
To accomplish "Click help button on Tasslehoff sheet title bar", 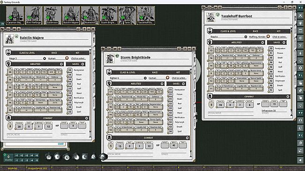I will coord(285,7).
